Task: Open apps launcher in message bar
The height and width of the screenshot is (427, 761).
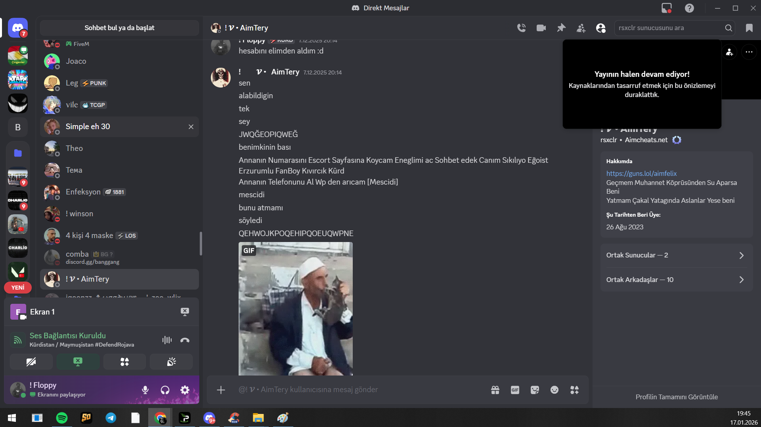Action: click(574, 390)
